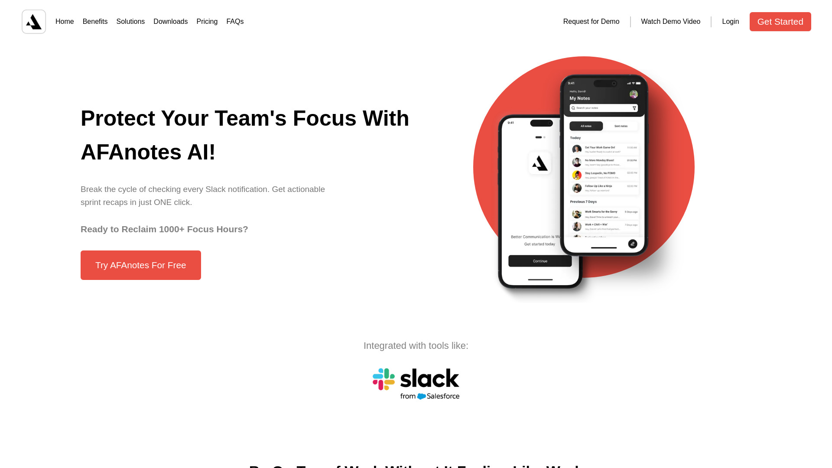Open the Benefits navigation menu item

pyautogui.click(x=95, y=21)
